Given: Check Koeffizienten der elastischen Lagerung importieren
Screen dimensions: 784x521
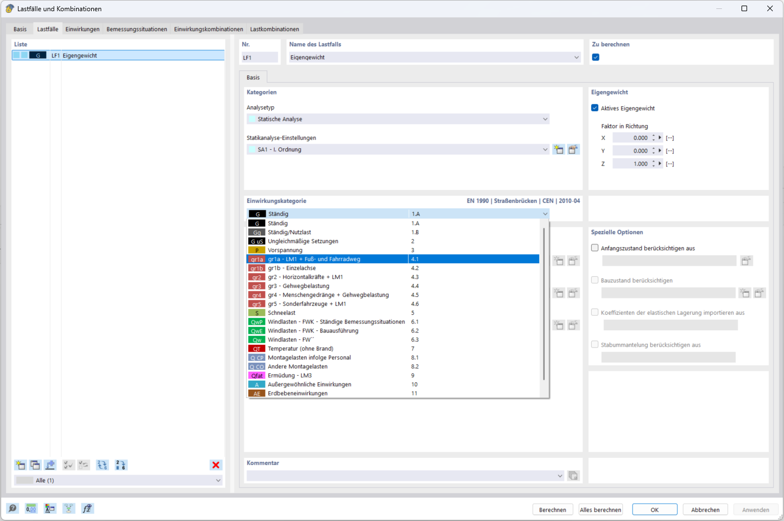Looking at the screenshot, I should point(595,312).
